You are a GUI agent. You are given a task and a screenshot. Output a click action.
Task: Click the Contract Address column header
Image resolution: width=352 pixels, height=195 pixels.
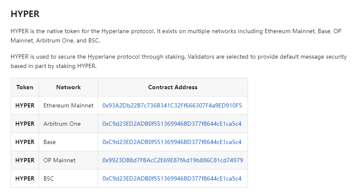[172, 87]
